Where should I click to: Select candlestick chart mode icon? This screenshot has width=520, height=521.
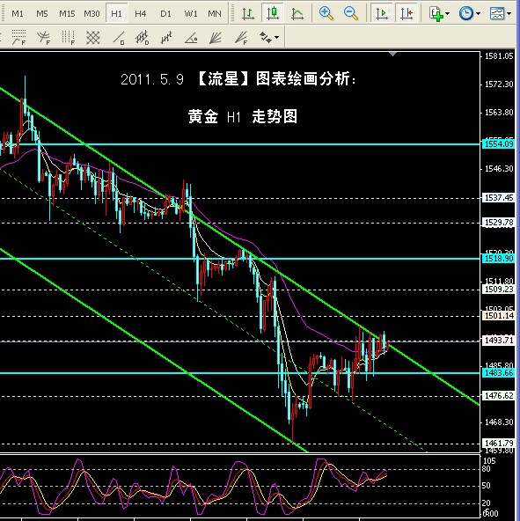tap(273, 13)
